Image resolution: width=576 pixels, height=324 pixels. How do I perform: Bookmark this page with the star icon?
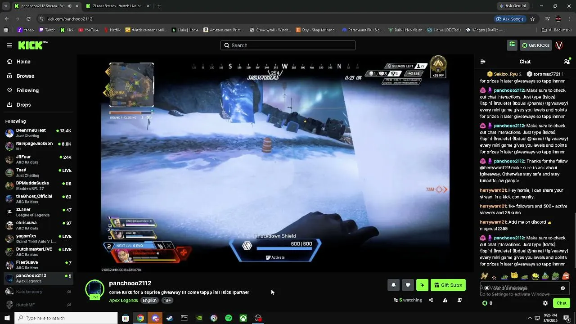click(532, 19)
